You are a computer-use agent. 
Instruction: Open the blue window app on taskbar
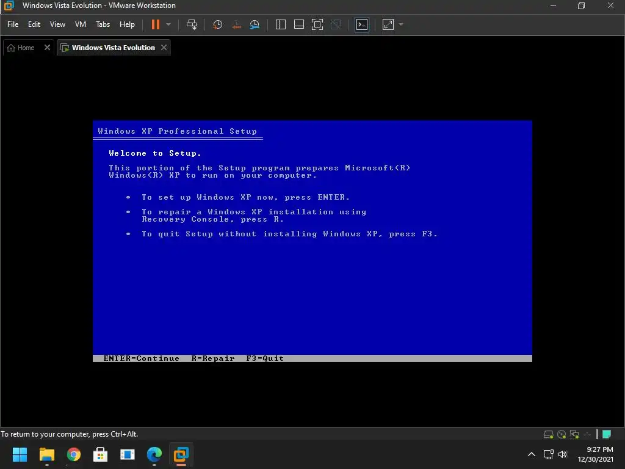pos(128,454)
